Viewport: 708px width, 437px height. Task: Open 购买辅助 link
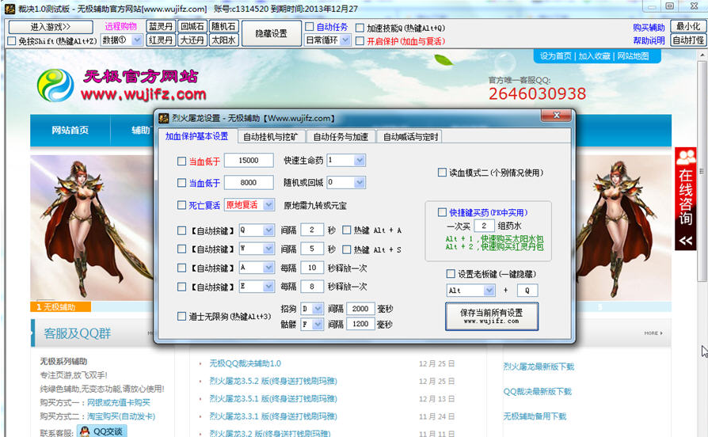coord(649,28)
